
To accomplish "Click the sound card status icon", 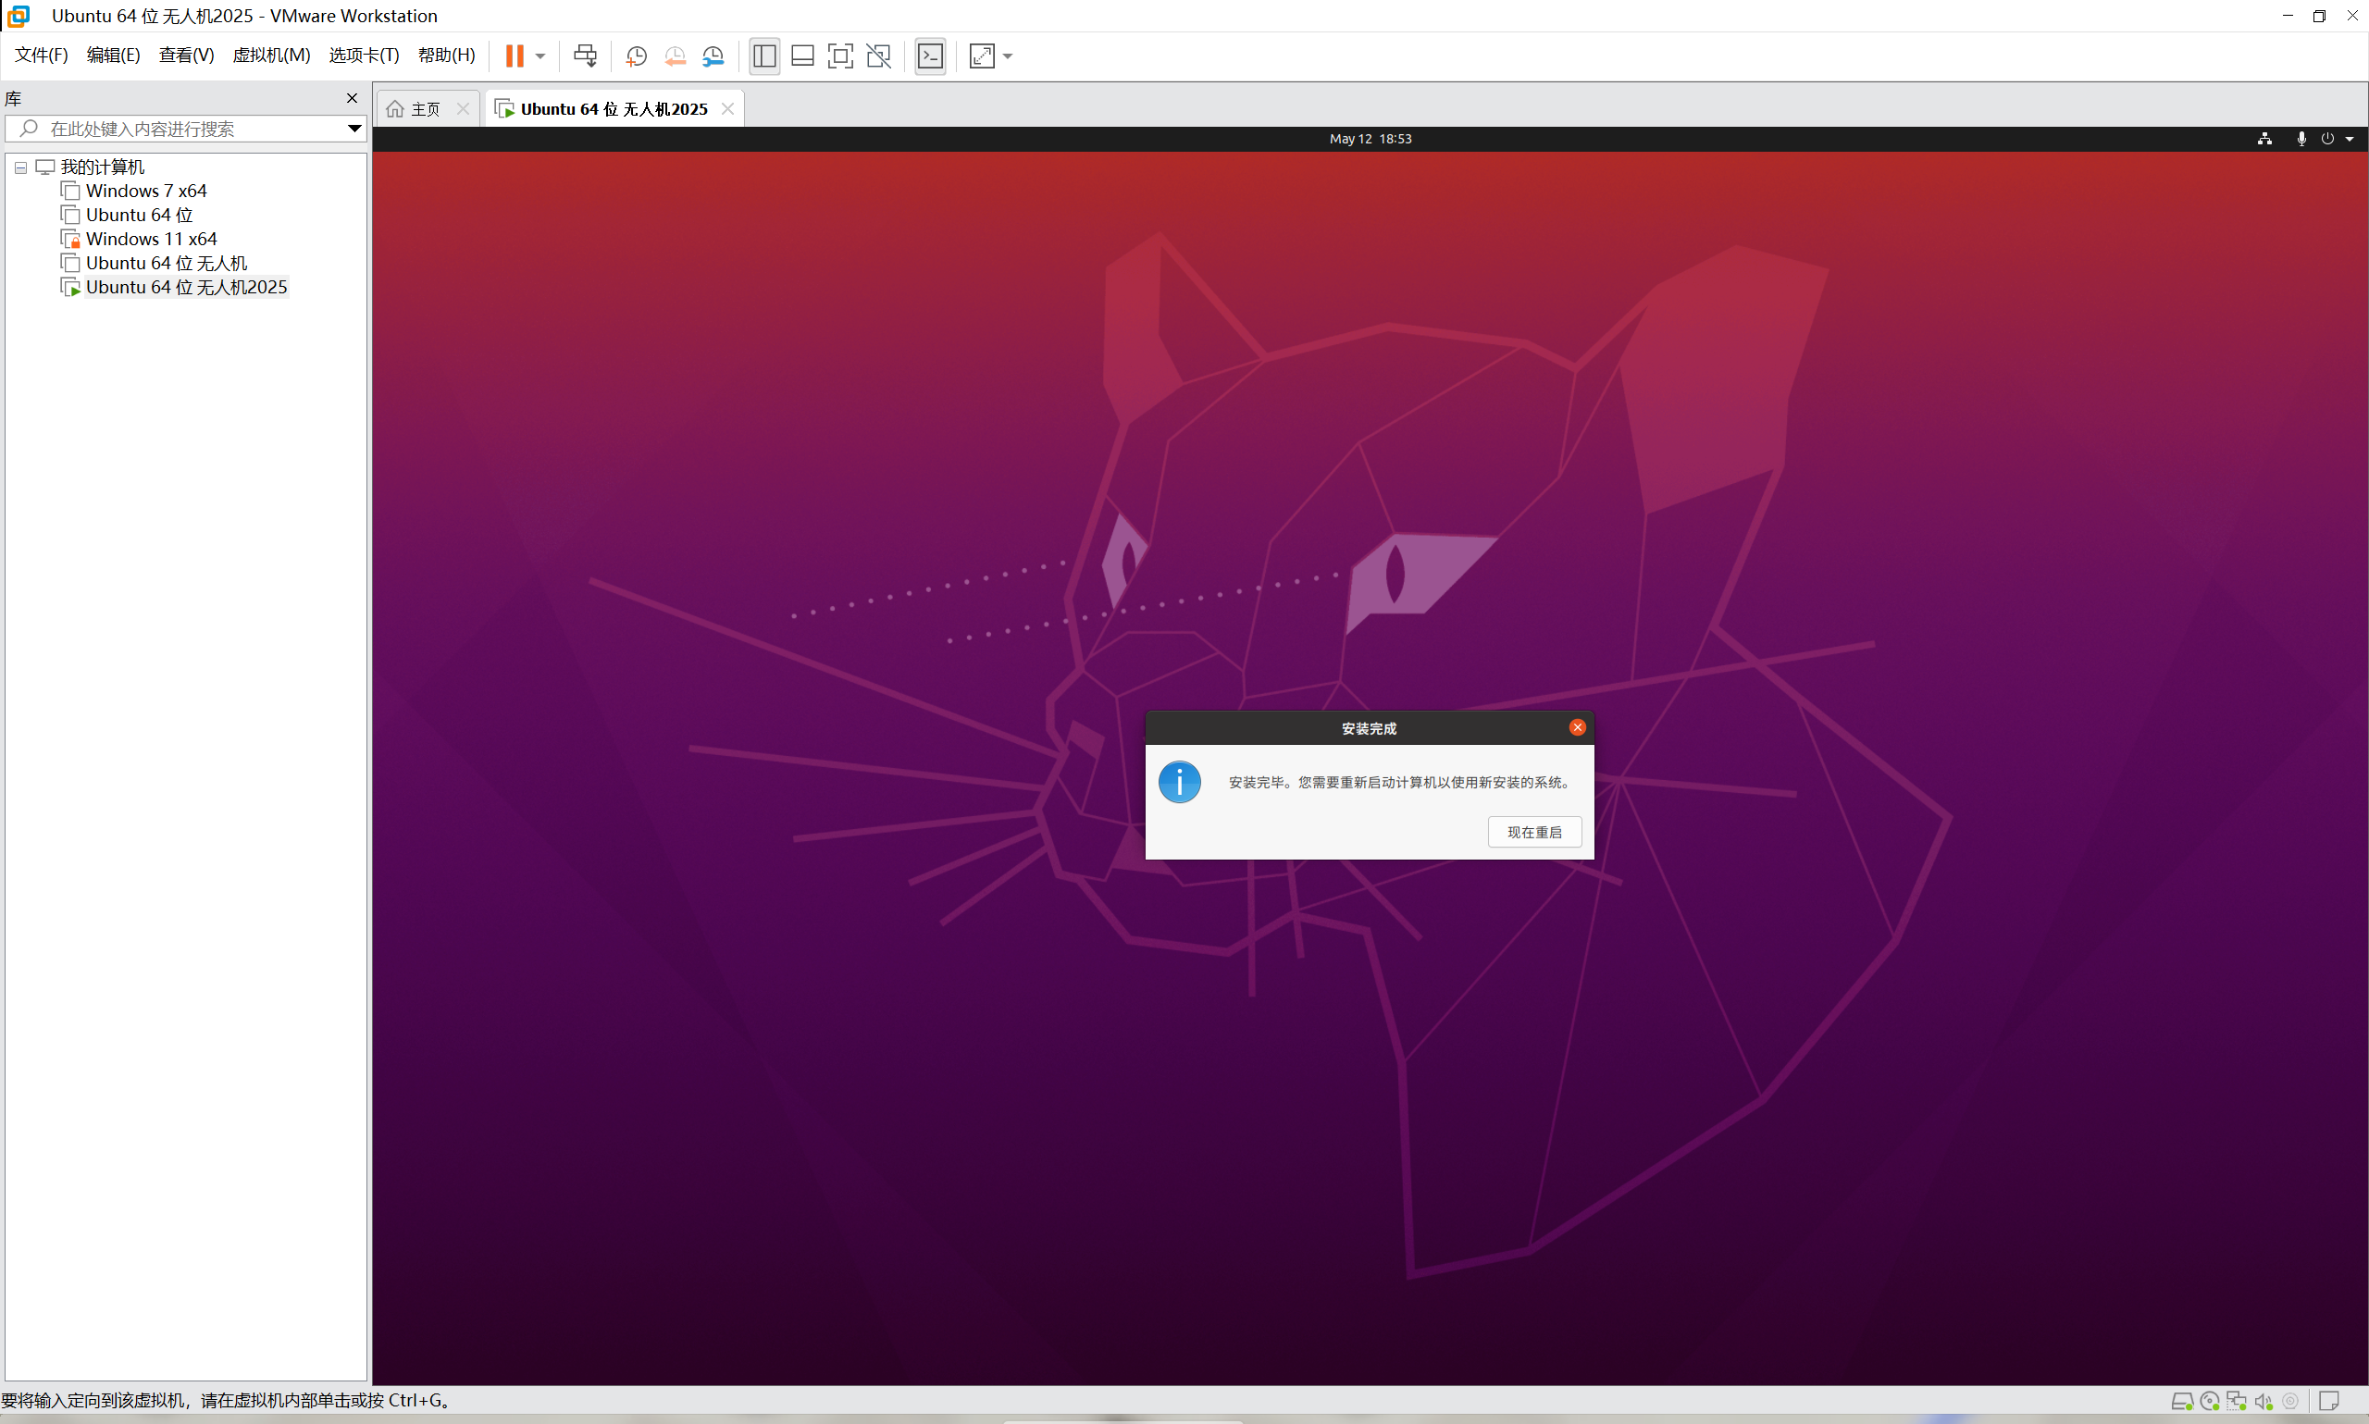I will tap(2264, 1401).
